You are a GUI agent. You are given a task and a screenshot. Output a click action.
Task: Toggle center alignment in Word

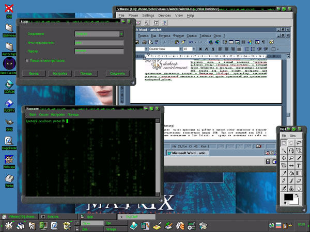coord(227,49)
